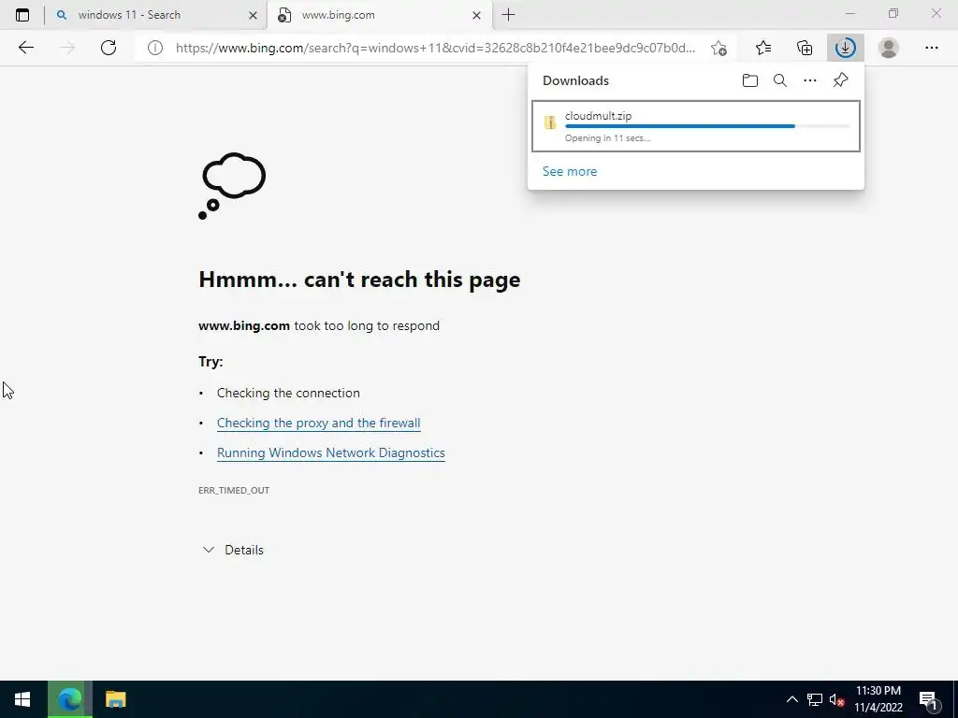
Task: Minimize the Edge browser window
Action: [x=850, y=13]
